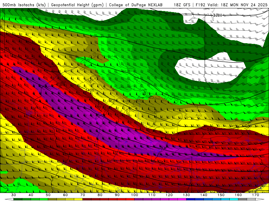Select the bright magenta swatch just left of 130

point(182,199)
